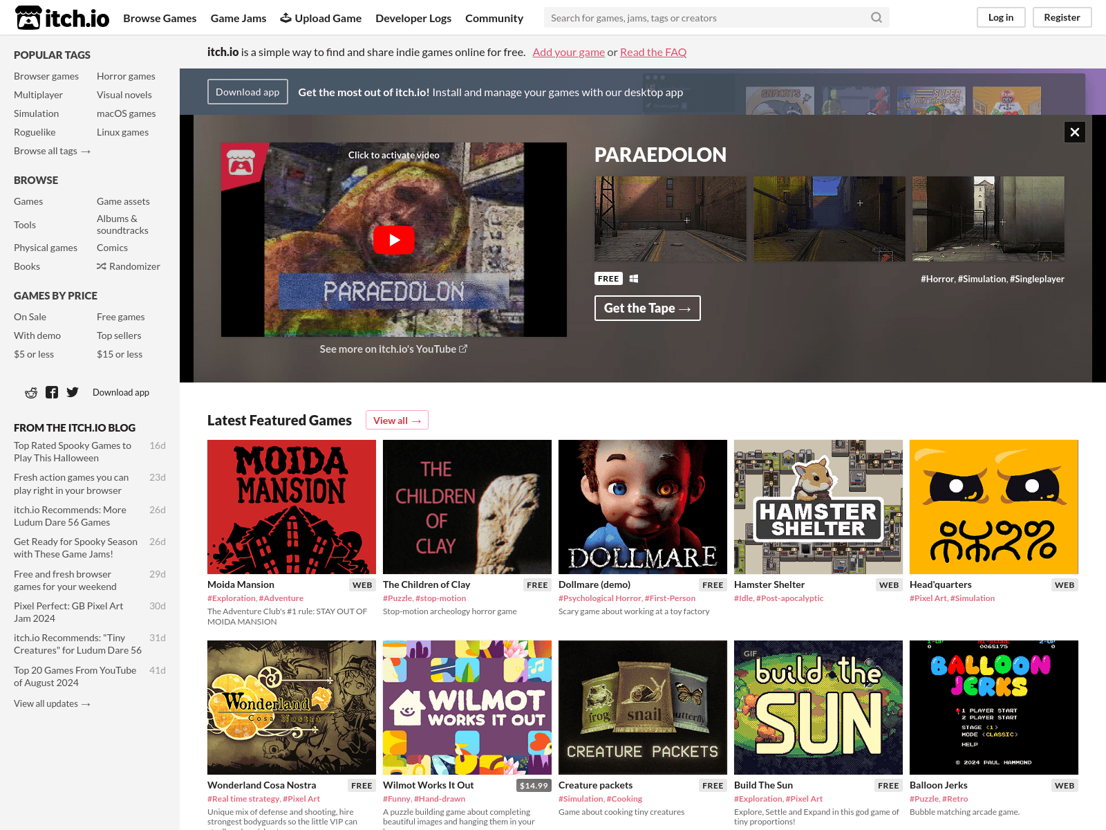1106x830 pixels.
Task: Open Top Rated Spooky Games blog post
Action: 73,452
